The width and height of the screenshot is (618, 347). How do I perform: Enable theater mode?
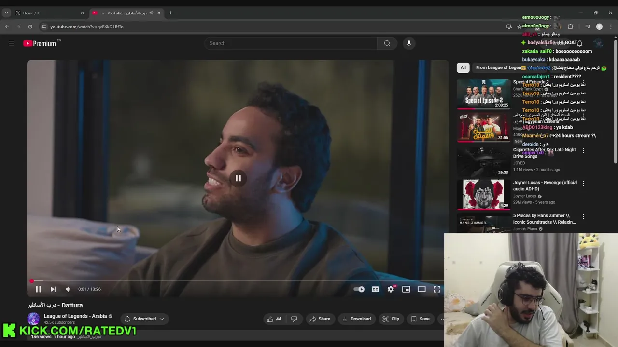421,289
